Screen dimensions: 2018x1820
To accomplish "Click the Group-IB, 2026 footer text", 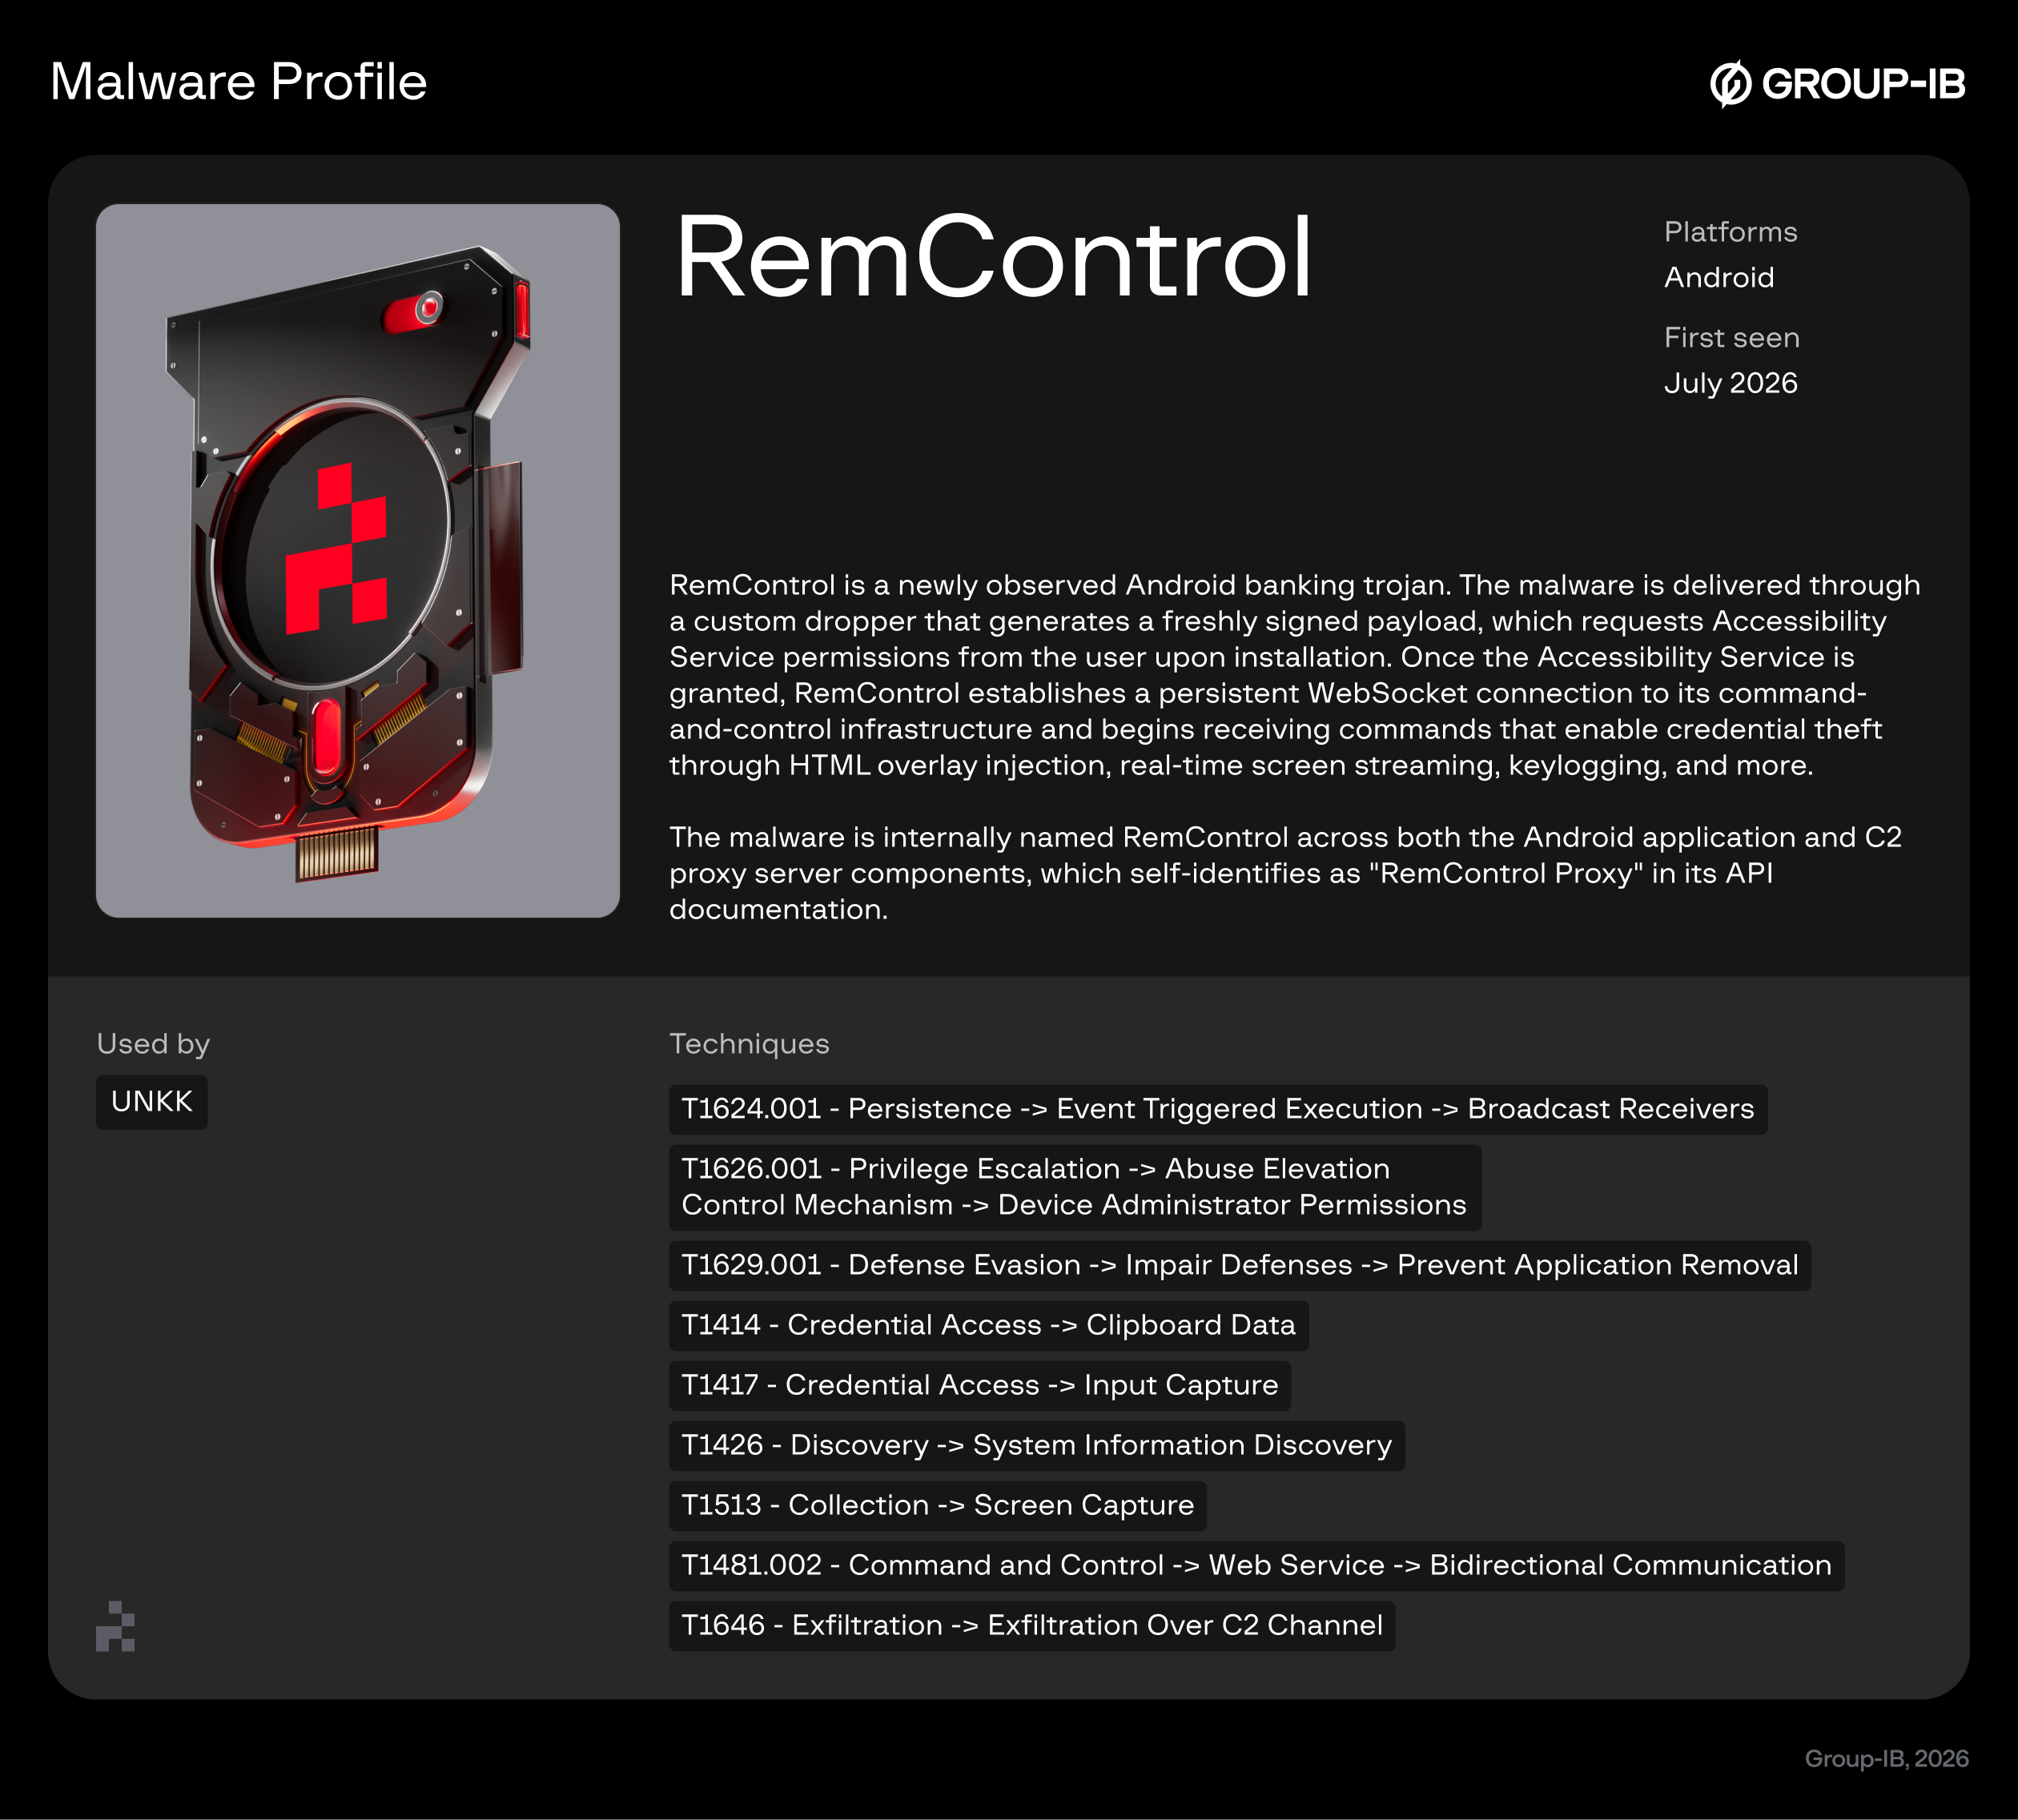I will 1886,1759.
